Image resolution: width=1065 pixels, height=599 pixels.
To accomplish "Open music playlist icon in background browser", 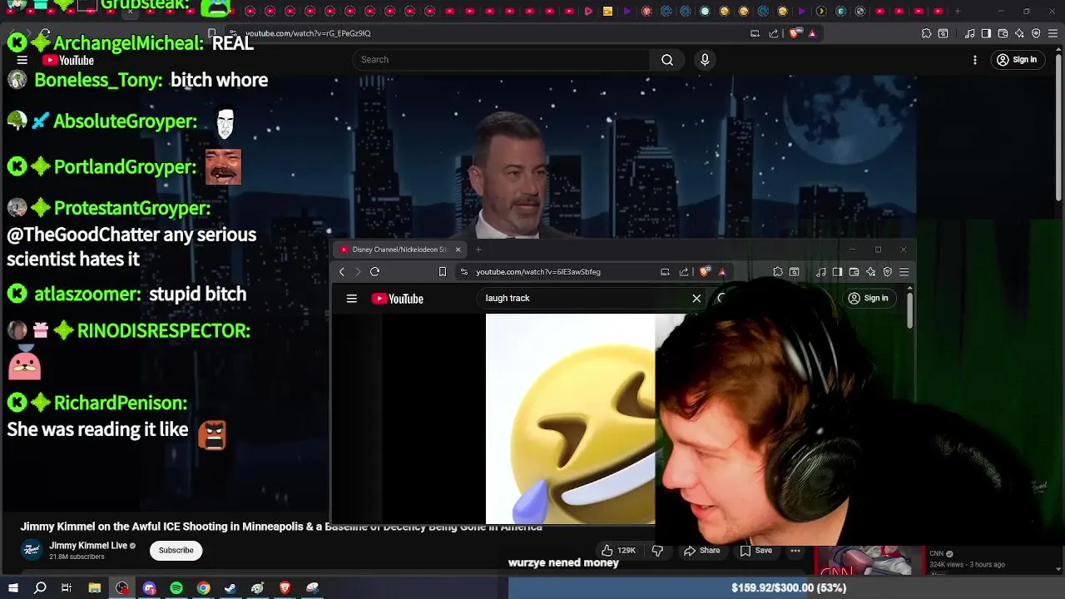I will [x=969, y=33].
